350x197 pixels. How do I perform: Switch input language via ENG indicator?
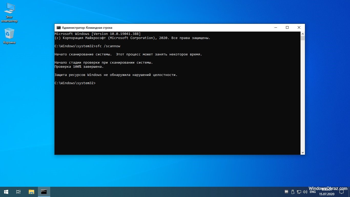click(313, 192)
